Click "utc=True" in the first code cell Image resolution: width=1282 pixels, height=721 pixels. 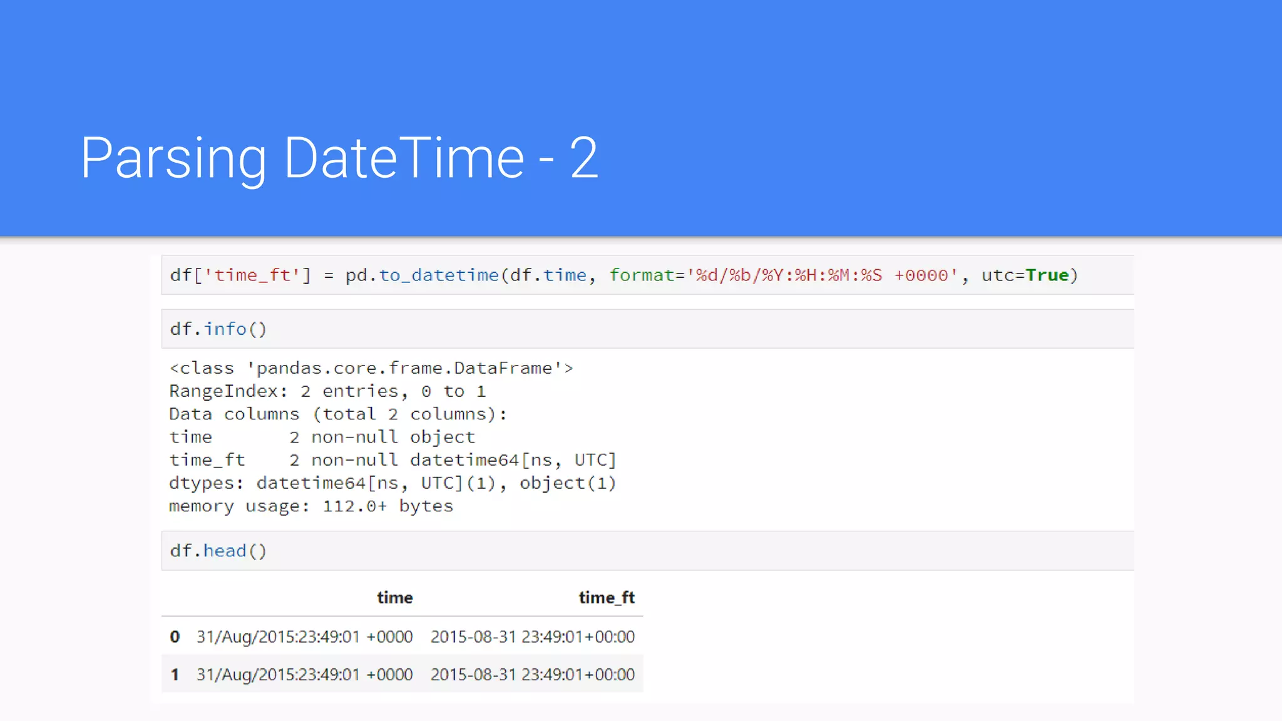pos(1025,275)
